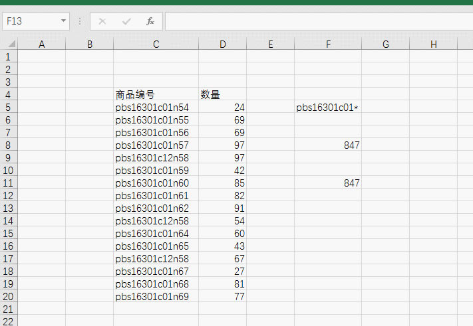Click cell with pbs16301c01n62
473x326 pixels.
tap(156, 208)
